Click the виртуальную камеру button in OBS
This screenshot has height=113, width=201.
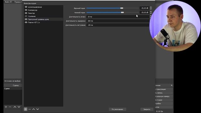(x=164, y=96)
